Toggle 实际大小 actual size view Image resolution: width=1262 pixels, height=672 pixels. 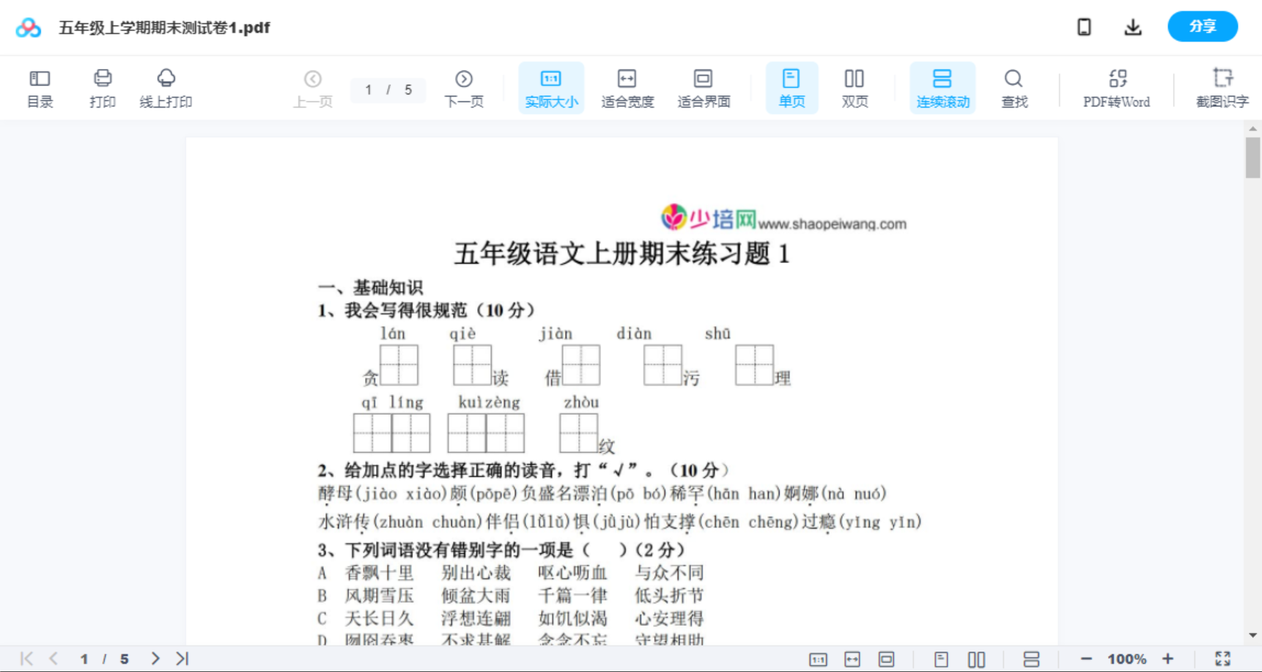[x=551, y=88]
